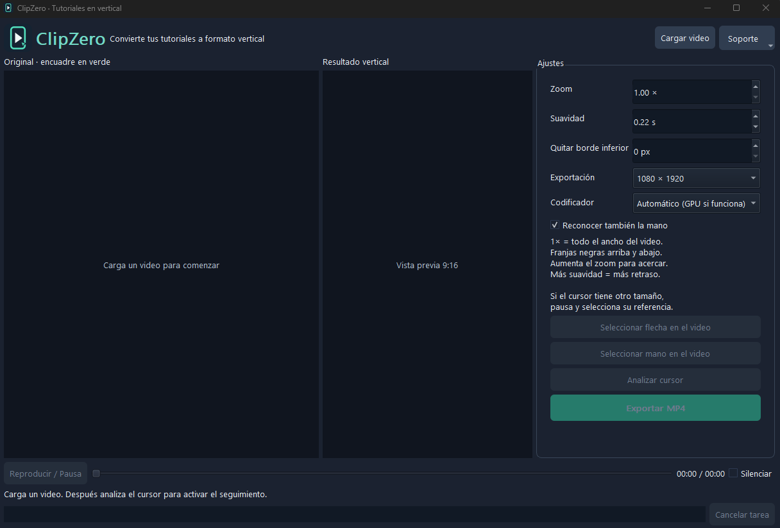Screen dimensions: 780x528
Task: Increase Zoom with the up arrow
Action: point(755,87)
